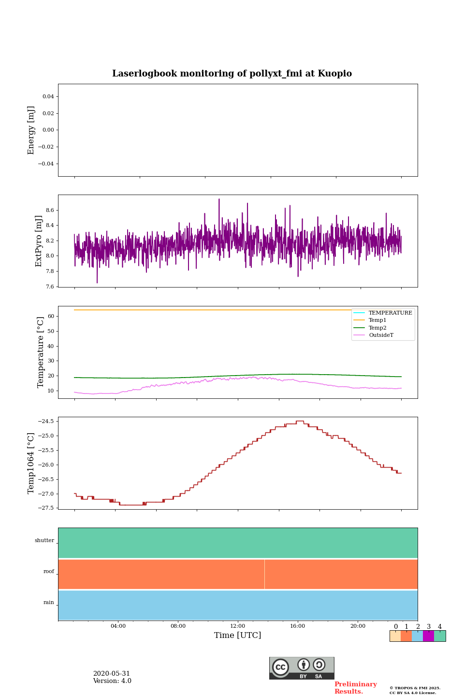The height and width of the screenshot is (697, 464).
Task: Click the light blue colorbar swatch labeled 2
Action: click(x=417, y=636)
